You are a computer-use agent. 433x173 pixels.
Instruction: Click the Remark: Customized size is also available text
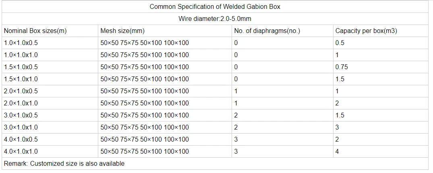point(64,164)
